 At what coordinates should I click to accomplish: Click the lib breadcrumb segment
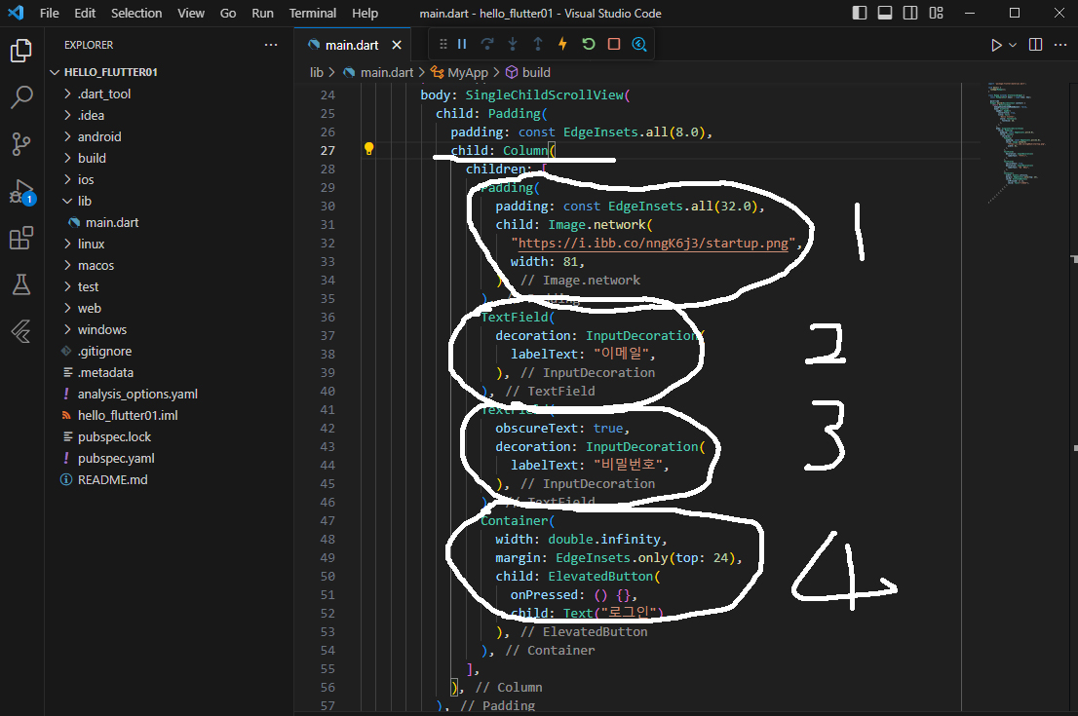tap(316, 72)
